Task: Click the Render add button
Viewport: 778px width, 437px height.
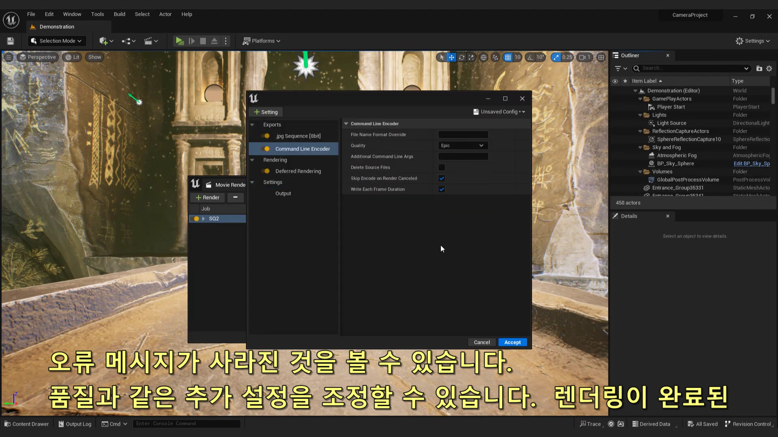Action: [207, 197]
